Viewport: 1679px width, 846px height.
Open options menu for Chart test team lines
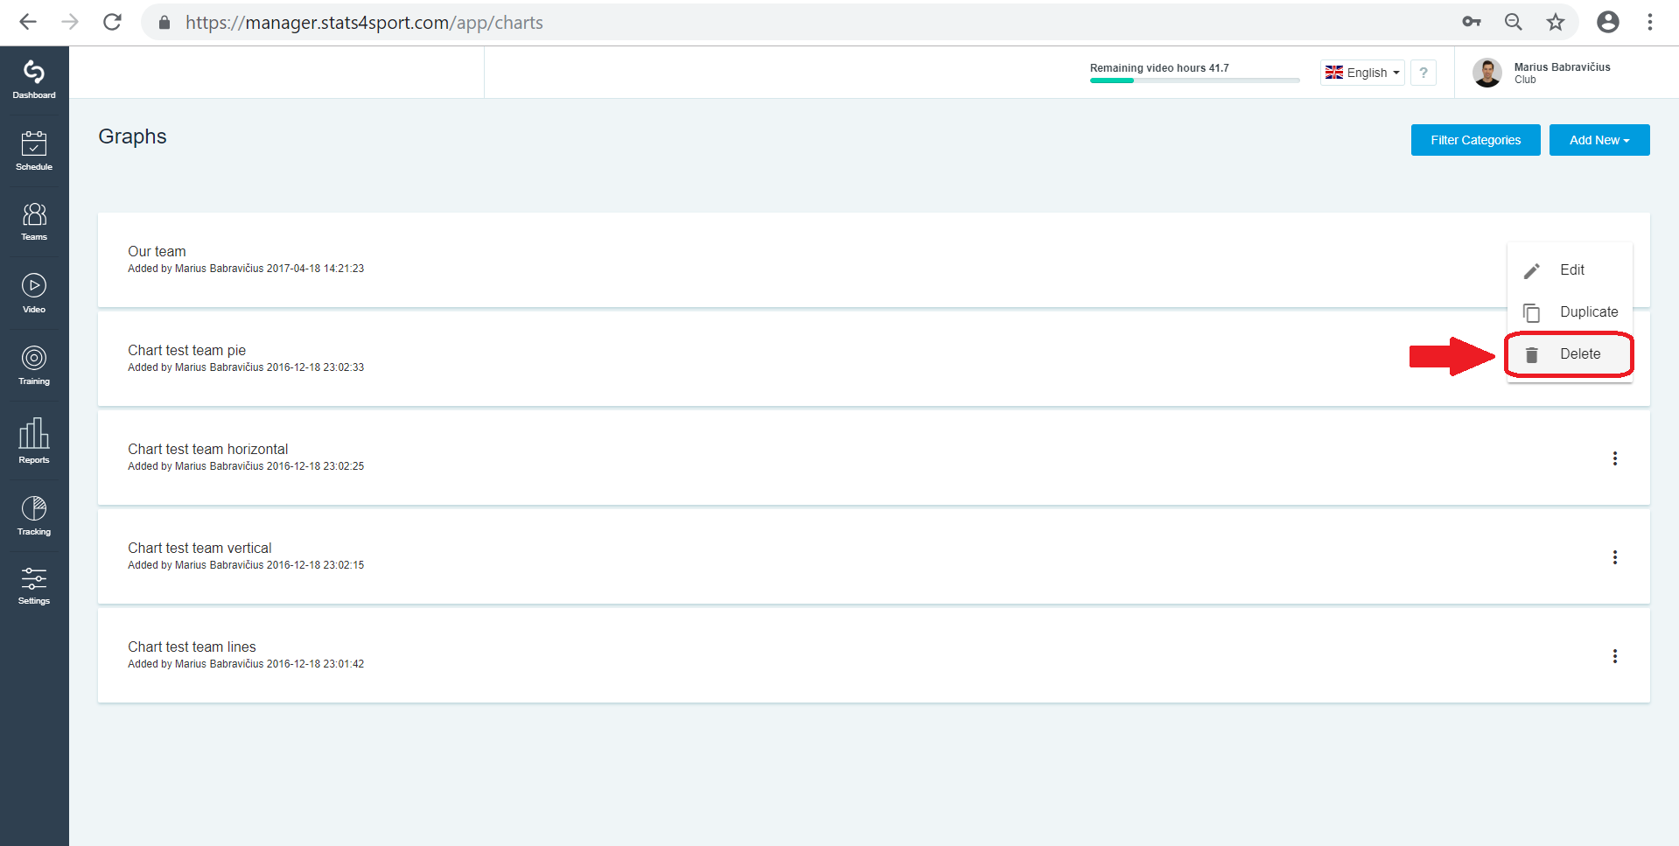1615,656
